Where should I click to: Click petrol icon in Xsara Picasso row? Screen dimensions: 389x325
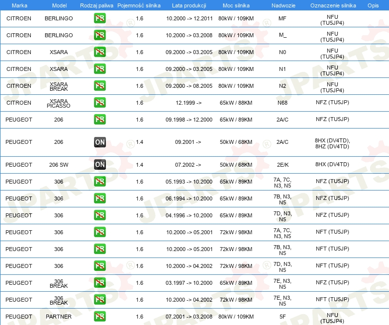(x=99, y=103)
